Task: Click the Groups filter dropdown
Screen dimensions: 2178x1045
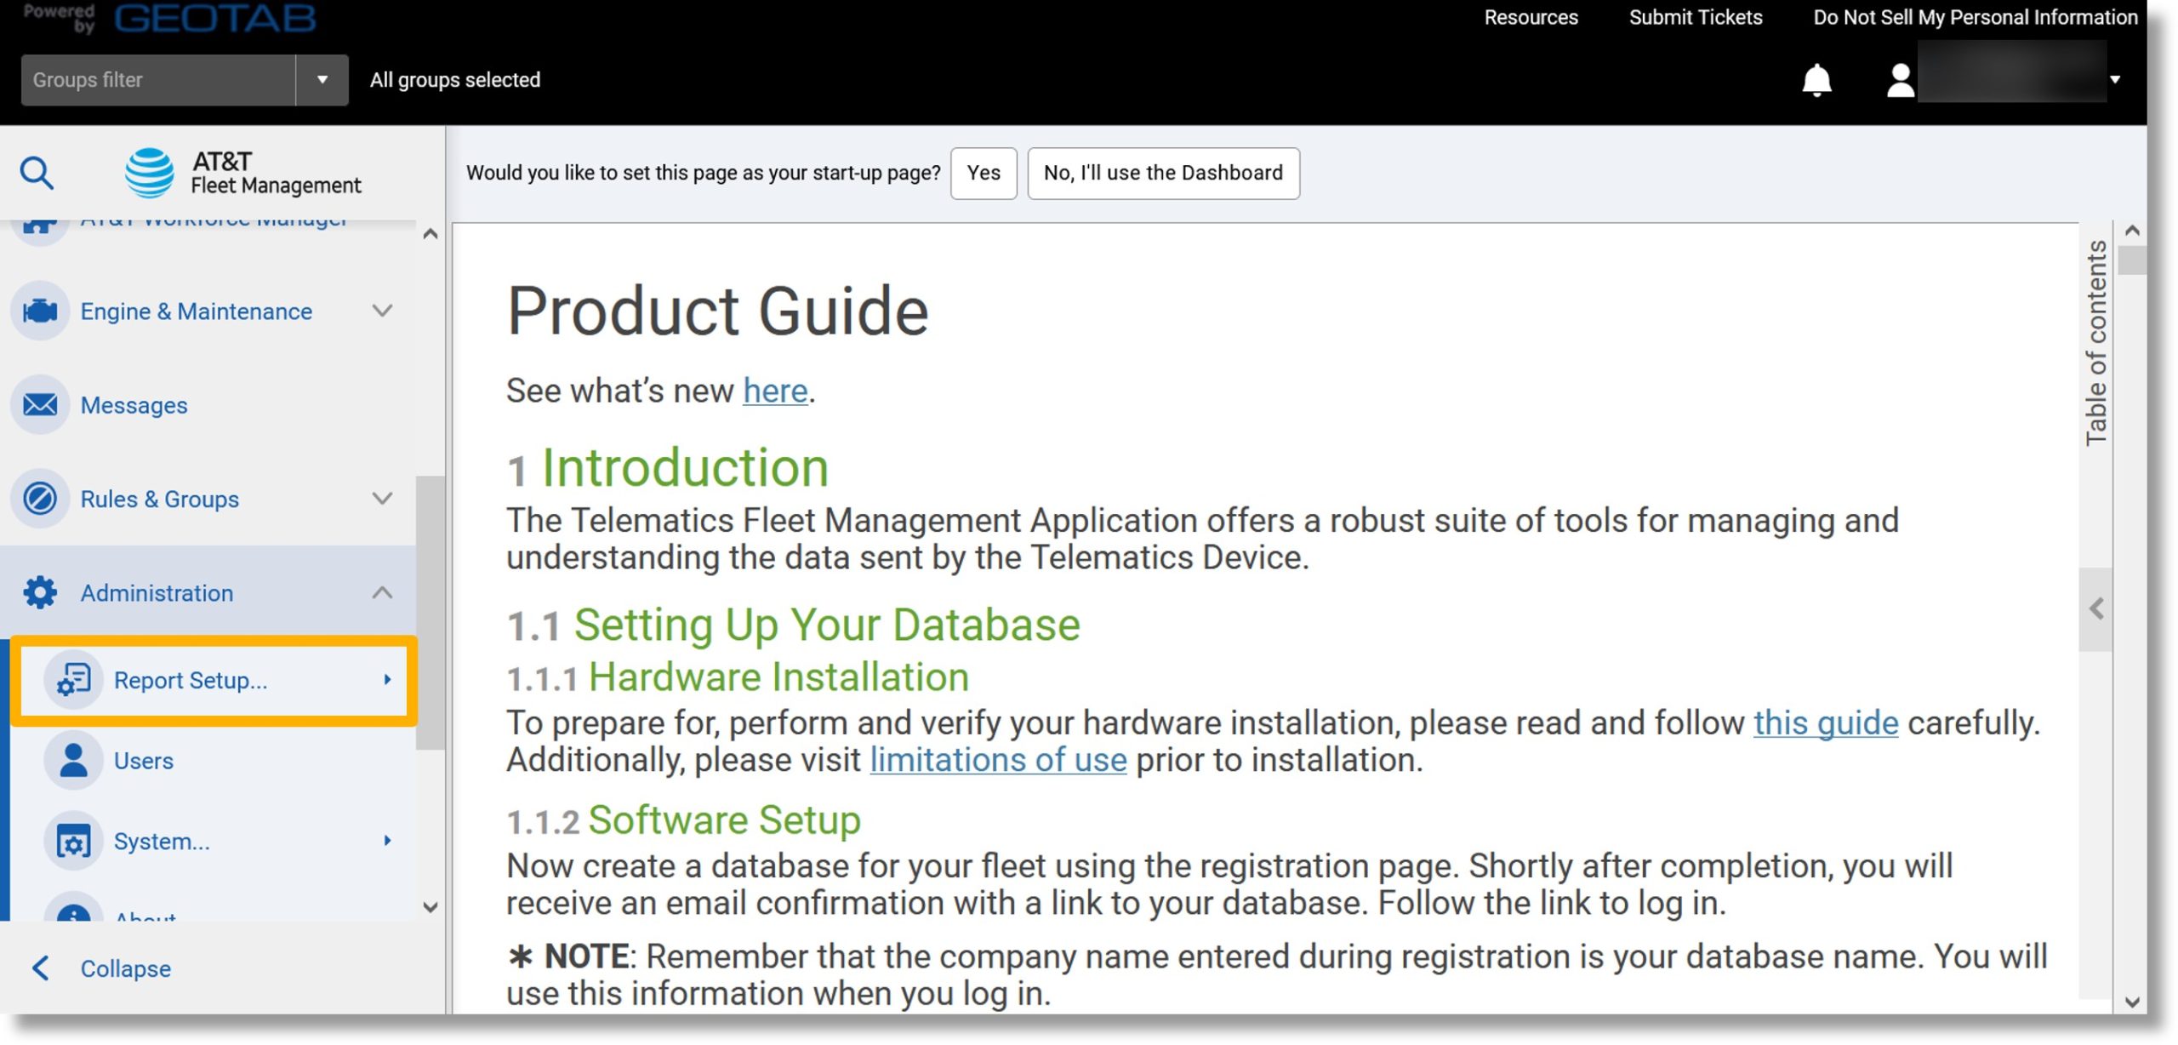Action: point(322,77)
